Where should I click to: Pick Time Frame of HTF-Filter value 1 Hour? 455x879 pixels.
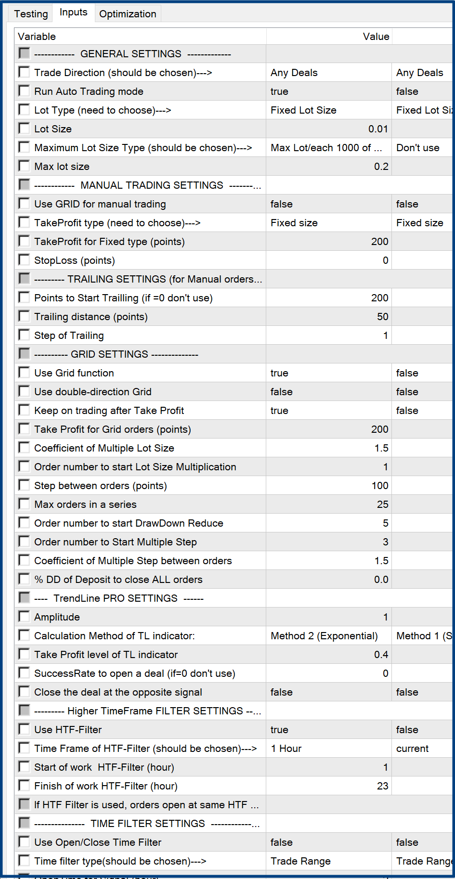tap(328, 749)
